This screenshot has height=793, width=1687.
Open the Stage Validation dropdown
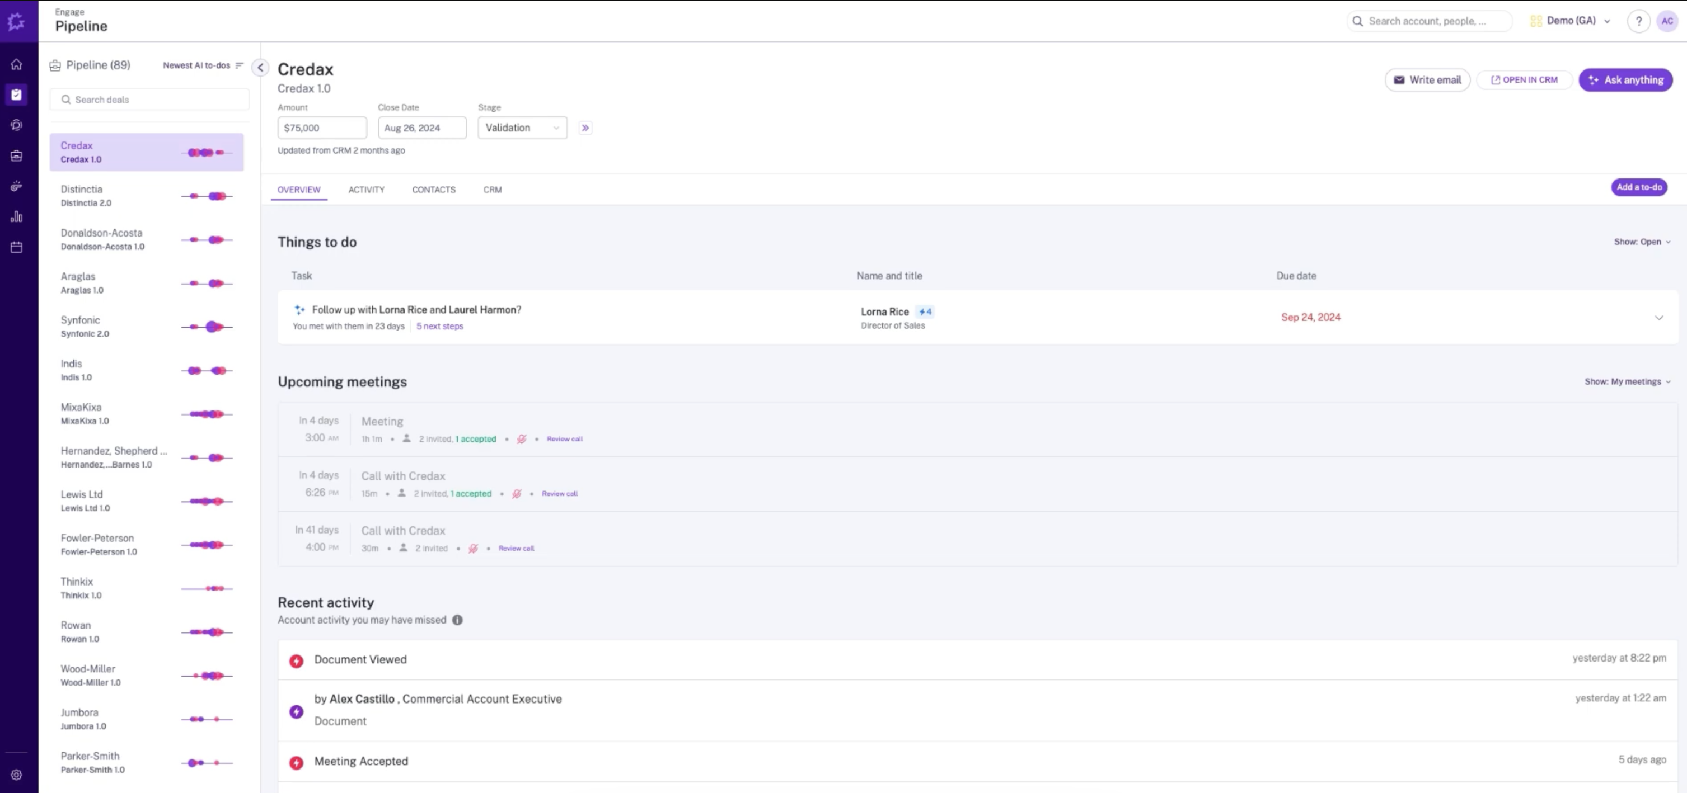click(522, 128)
